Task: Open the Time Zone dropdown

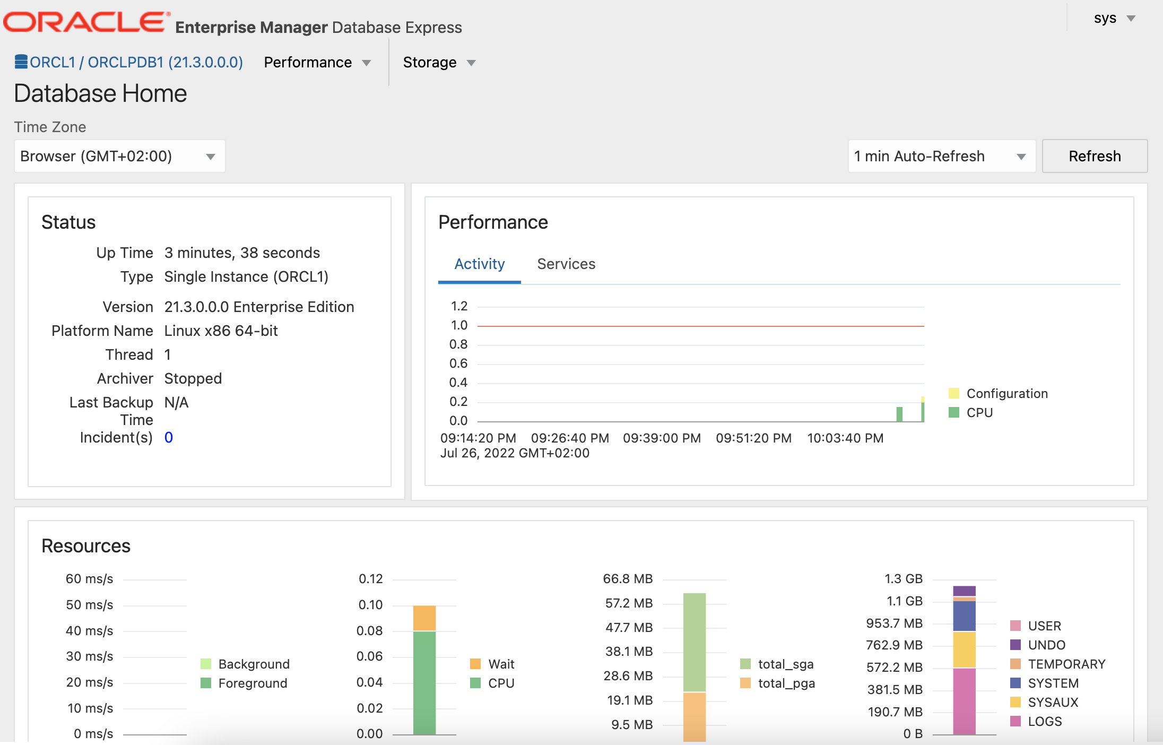Action: click(119, 157)
